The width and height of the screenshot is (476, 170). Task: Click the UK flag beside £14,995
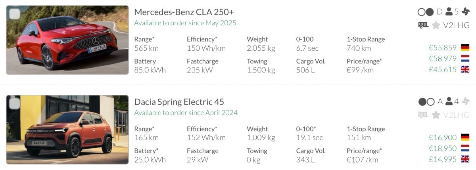[465, 159]
